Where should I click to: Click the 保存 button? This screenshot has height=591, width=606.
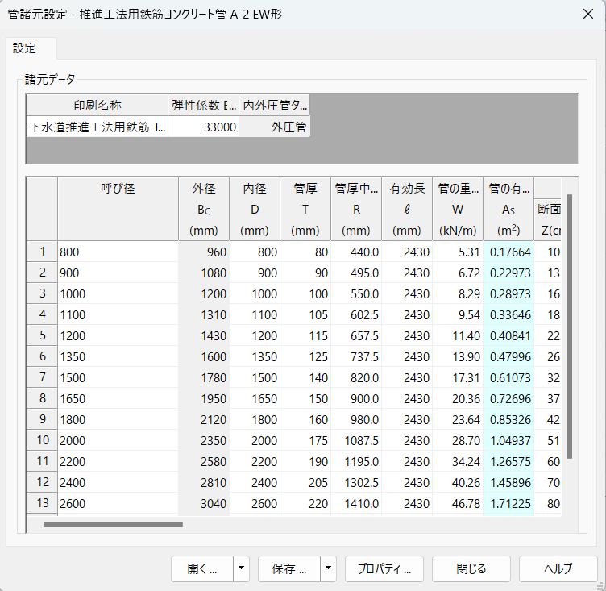(288, 568)
